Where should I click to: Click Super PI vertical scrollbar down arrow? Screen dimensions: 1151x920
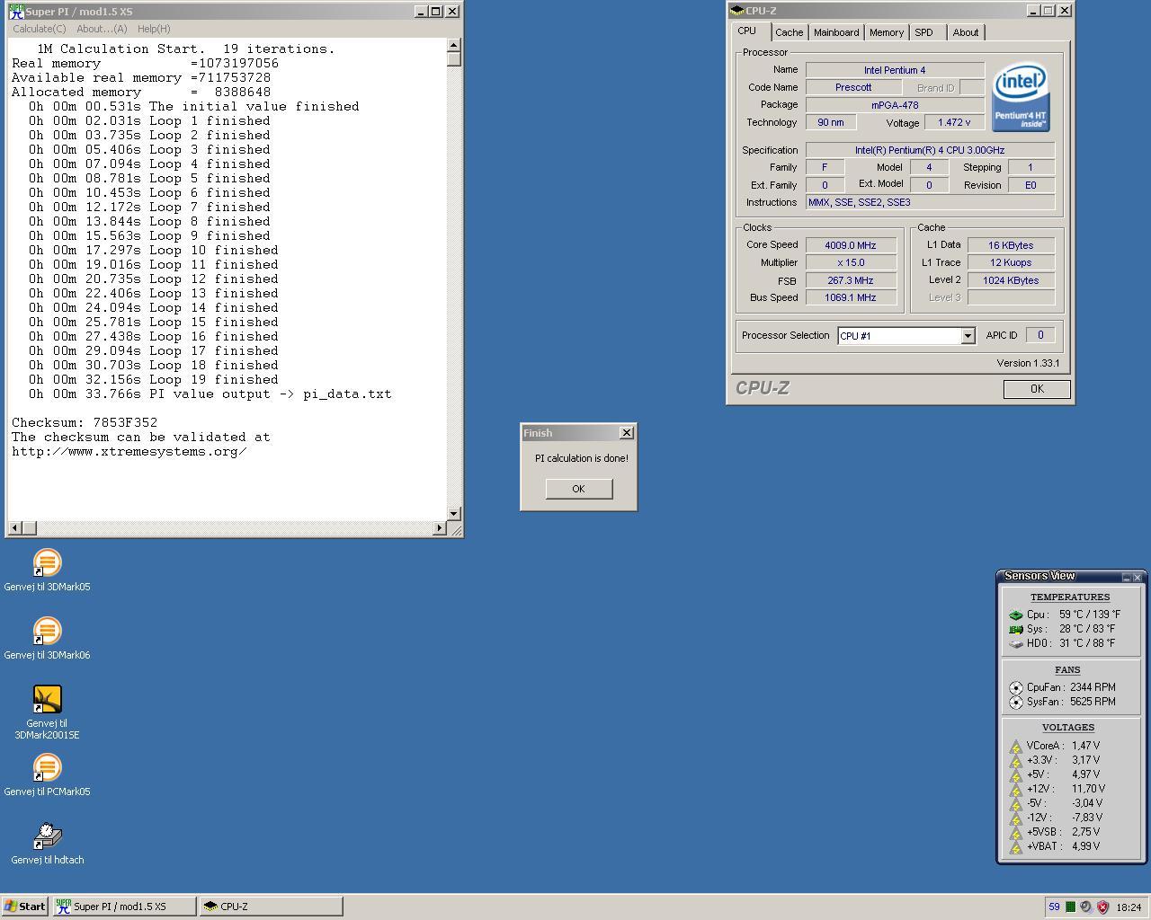point(453,514)
